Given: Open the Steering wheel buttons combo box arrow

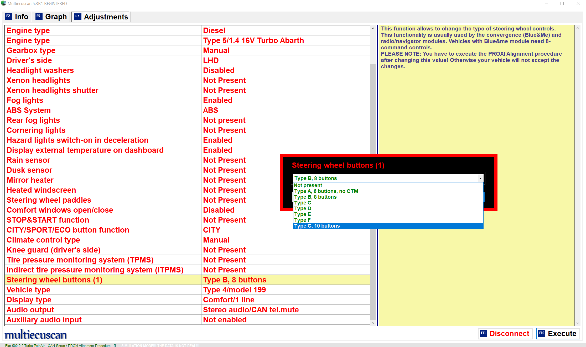Looking at the screenshot, I should 480,178.
